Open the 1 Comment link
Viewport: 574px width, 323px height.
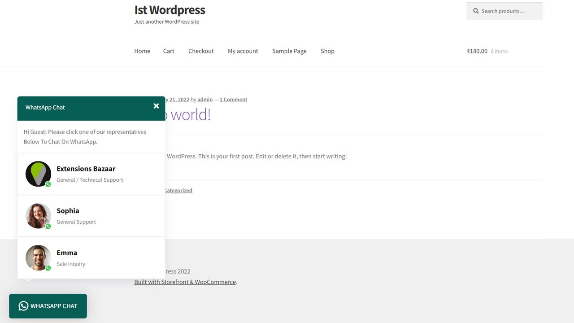(x=233, y=100)
